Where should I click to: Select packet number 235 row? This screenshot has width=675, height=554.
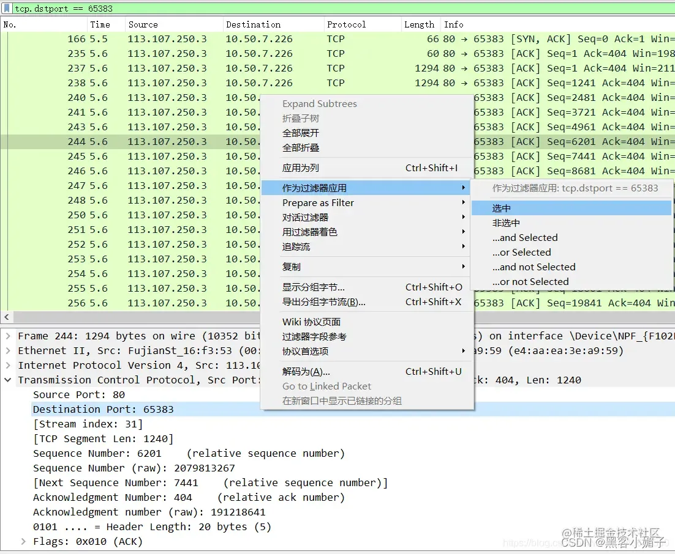click(x=337, y=53)
